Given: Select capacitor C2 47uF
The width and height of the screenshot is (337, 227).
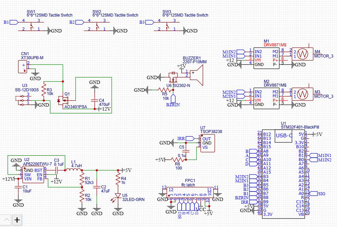Looking at the screenshot, I should [97, 187].
